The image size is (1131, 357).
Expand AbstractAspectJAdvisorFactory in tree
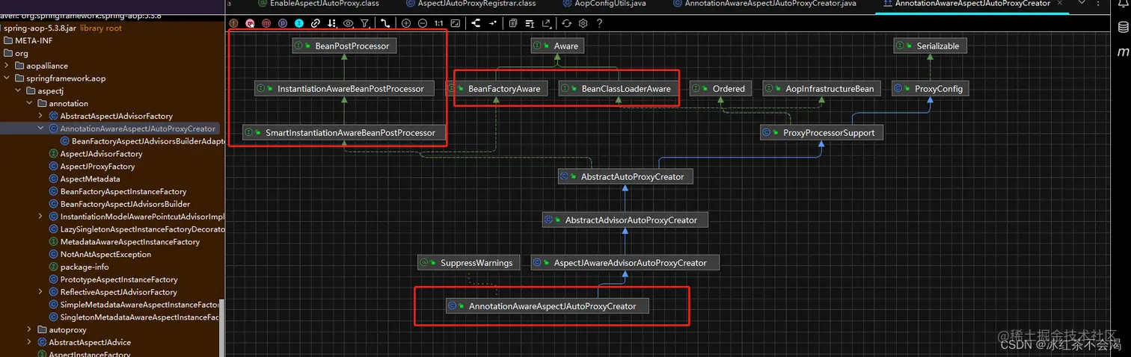tap(40, 116)
